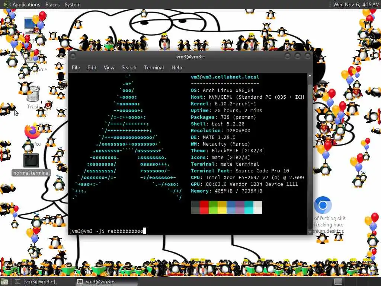Maximize the terminal window
Viewport: 381px width, 286px height.
click(298, 57)
